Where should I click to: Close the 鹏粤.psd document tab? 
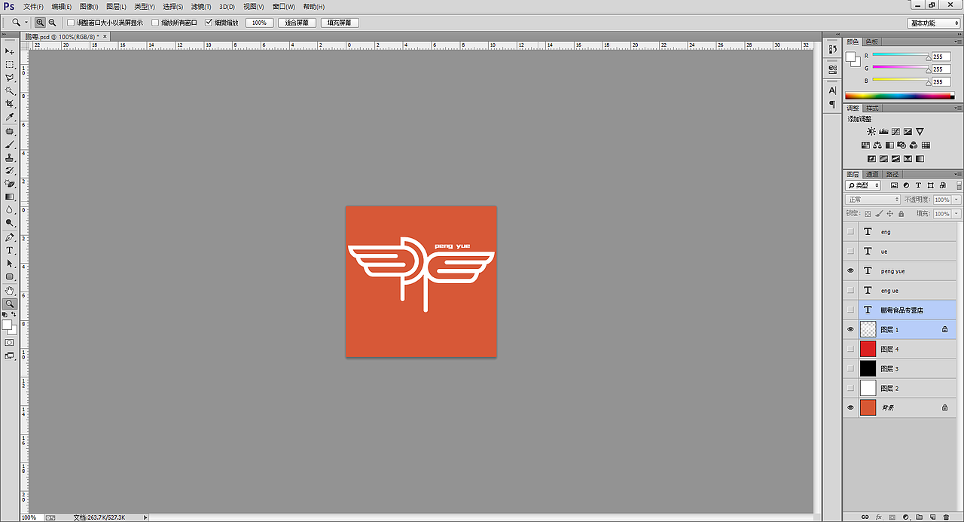coord(105,36)
